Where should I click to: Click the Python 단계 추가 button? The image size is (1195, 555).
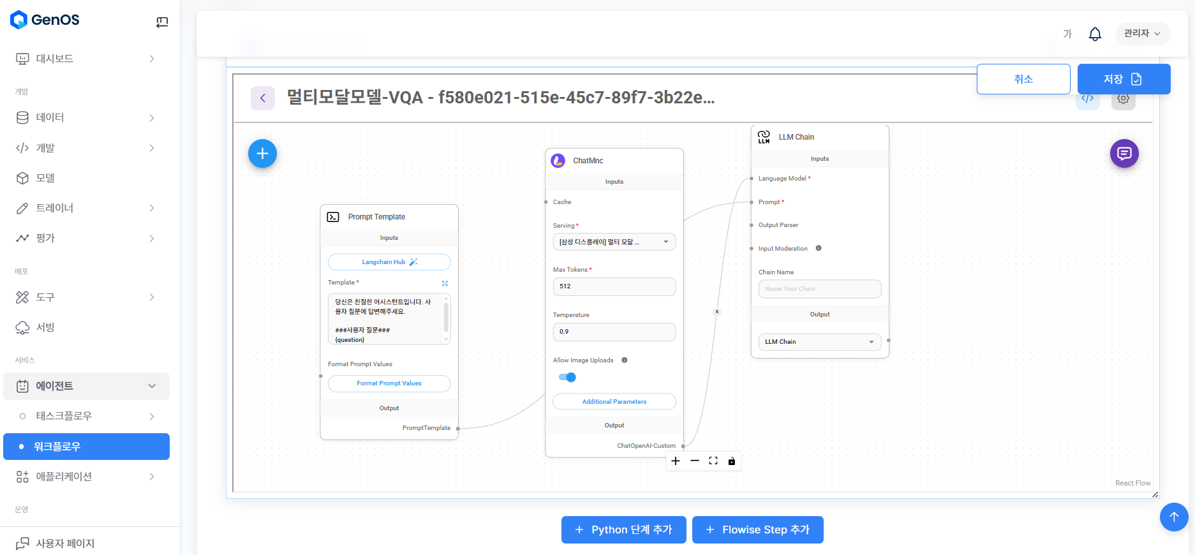pos(623,529)
